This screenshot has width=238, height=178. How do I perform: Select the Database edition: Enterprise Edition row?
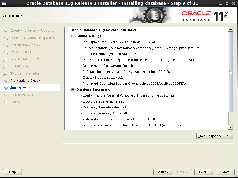[x=138, y=60]
